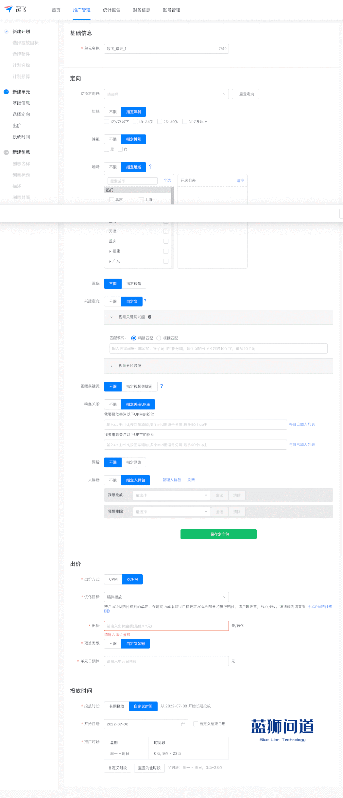Click the info icon after 视频关键词兴趣

(150, 317)
